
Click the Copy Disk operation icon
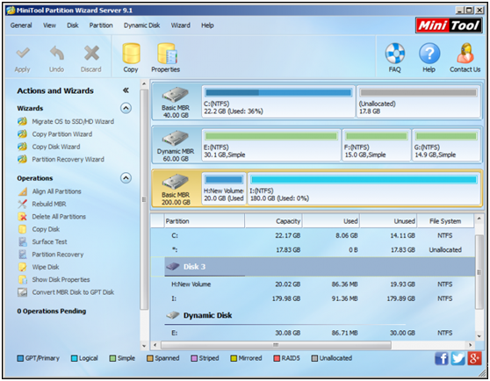tap(23, 229)
